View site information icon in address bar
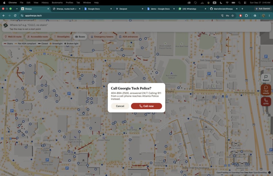Viewport: 273px width, 176px height. pos(22,16)
